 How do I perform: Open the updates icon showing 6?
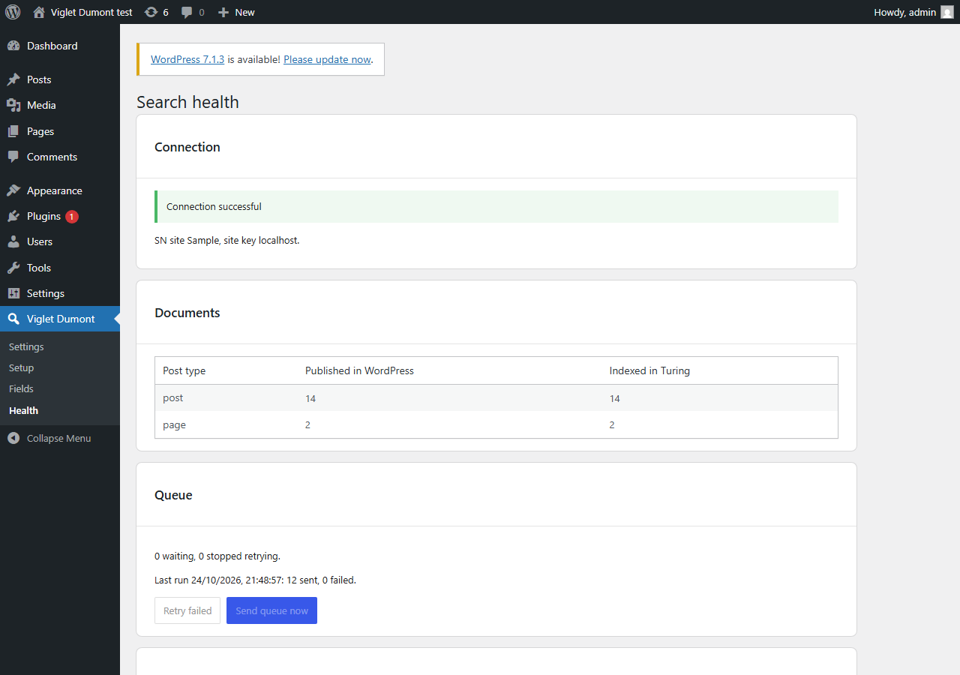pos(151,12)
